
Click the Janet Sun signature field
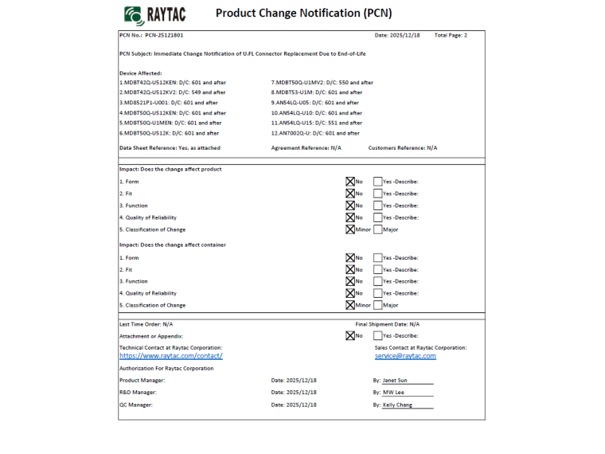[407, 381]
